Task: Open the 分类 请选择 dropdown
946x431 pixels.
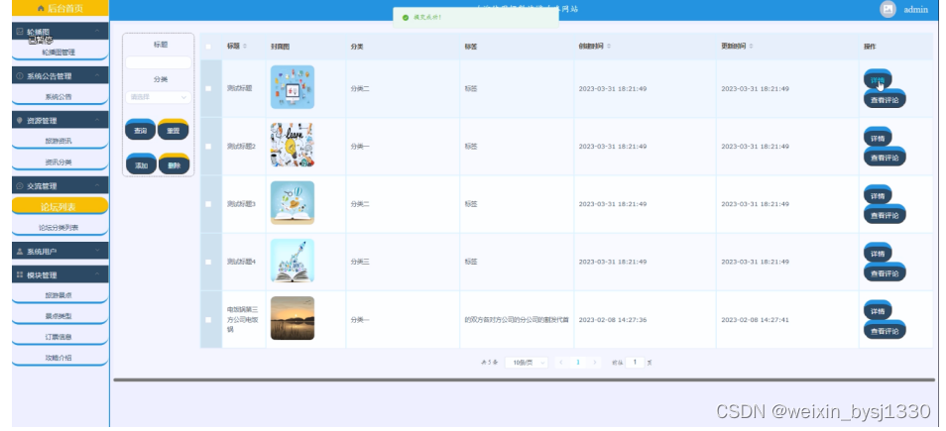Action: pyautogui.click(x=158, y=97)
